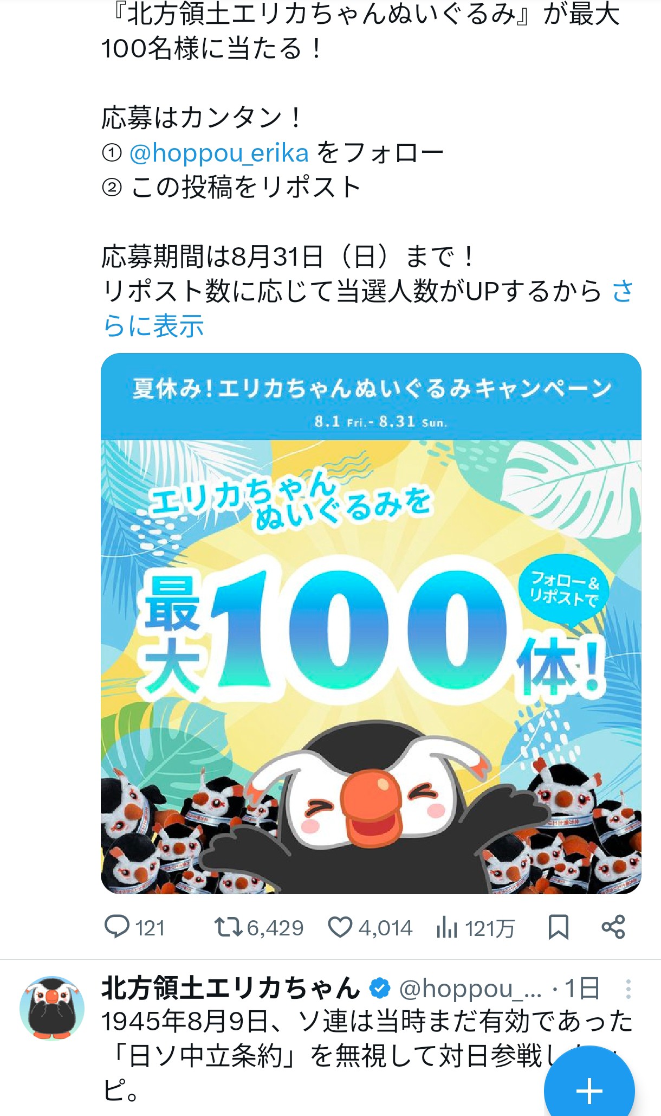Viewport: 661px width, 1116px height.
Task: Tap the blue verified badge next to 北方領土エリカちゃん
Action: click(380, 989)
